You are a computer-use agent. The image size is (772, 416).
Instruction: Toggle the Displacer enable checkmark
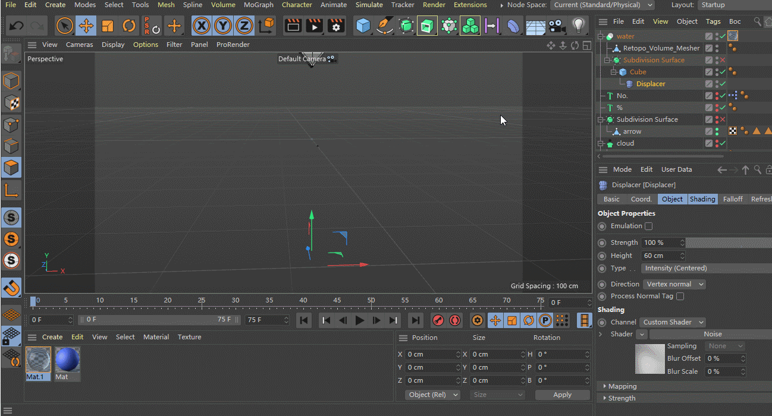coord(723,84)
